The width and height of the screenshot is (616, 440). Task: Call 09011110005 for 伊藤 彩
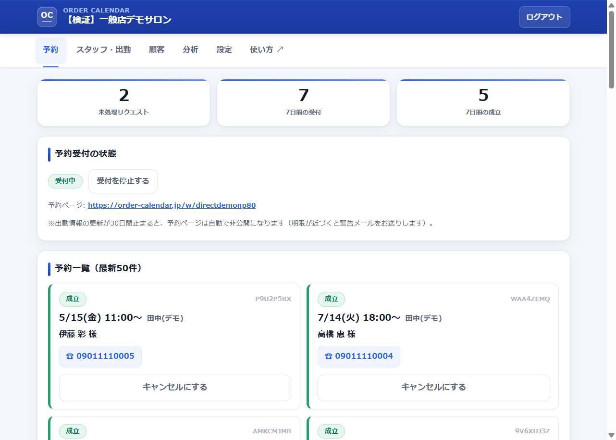(100, 356)
